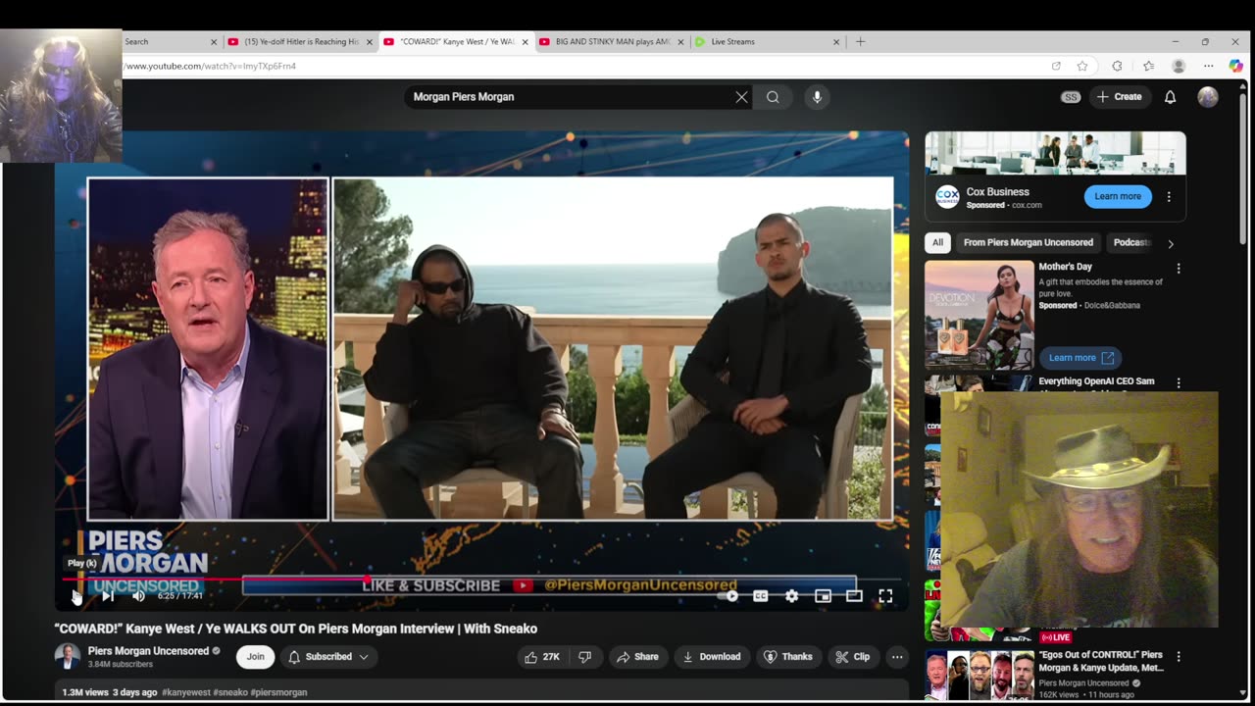Image resolution: width=1255 pixels, height=706 pixels.
Task: Play the paused YouTube video
Action: [x=76, y=595]
